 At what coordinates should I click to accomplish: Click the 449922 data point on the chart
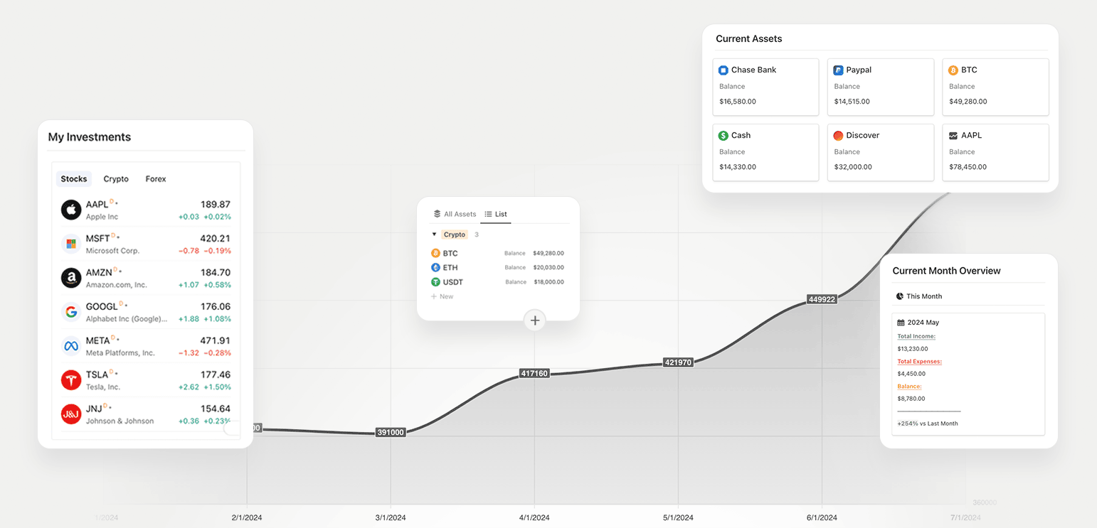(x=822, y=299)
